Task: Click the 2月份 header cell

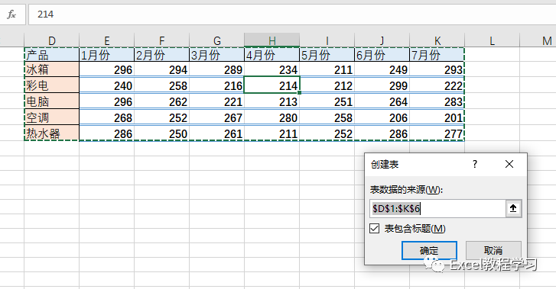Action: pos(161,54)
